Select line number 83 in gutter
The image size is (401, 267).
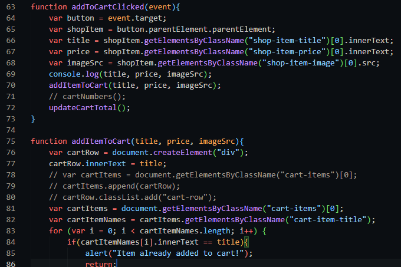coord(11,231)
